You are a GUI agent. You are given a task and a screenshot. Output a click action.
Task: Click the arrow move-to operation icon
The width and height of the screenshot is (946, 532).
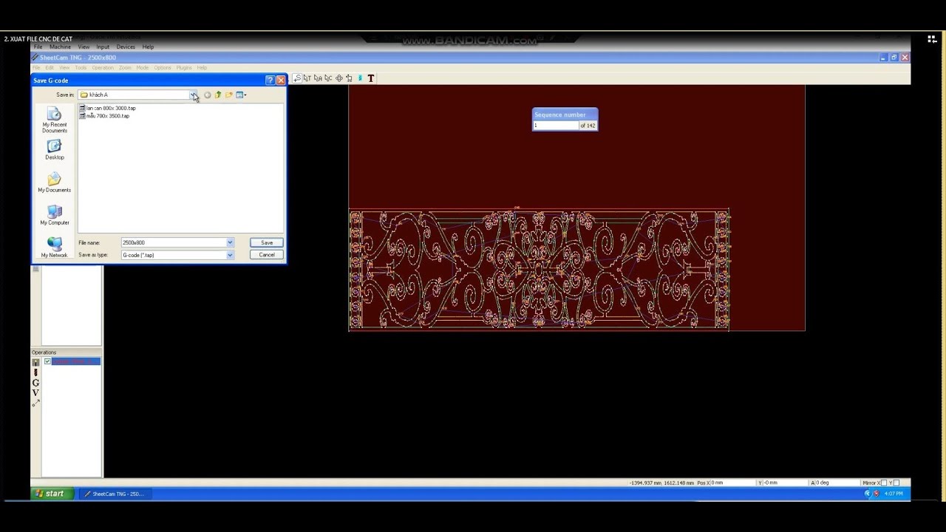(x=35, y=403)
